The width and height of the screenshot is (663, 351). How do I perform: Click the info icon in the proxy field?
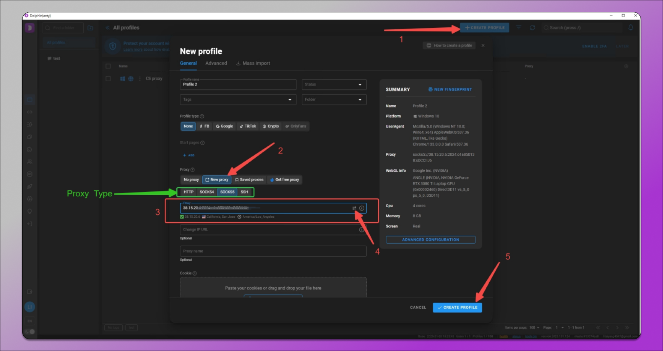click(362, 208)
